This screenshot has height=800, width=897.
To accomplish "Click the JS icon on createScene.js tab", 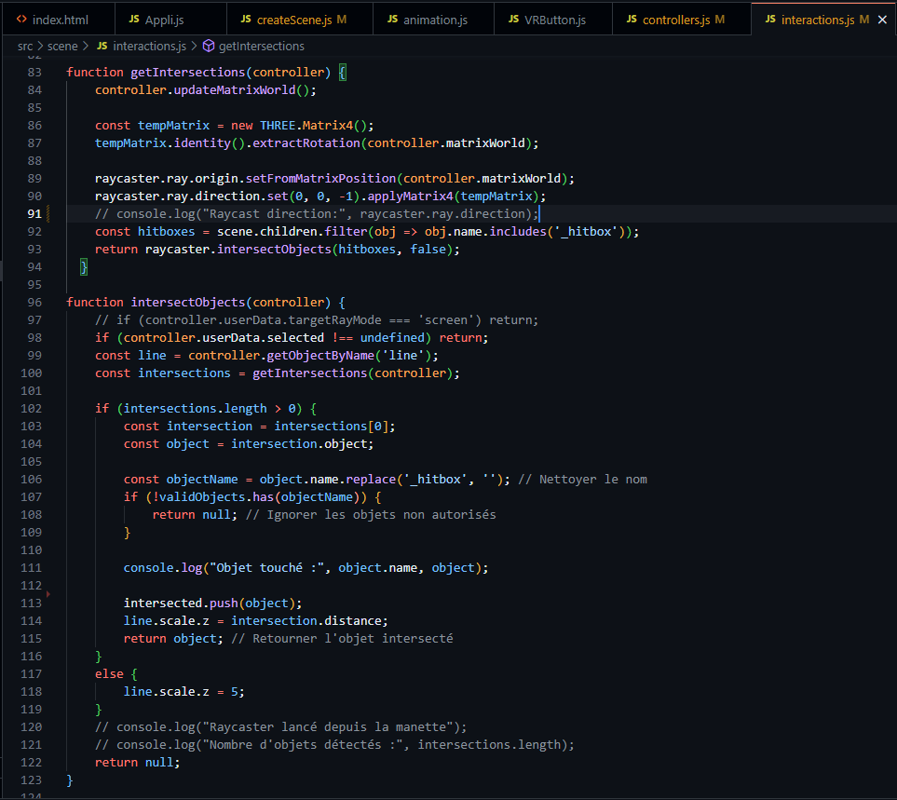I will tap(246, 19).
